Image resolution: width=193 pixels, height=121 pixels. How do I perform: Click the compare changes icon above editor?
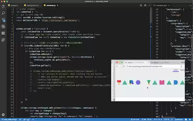(x=141, y=5)
